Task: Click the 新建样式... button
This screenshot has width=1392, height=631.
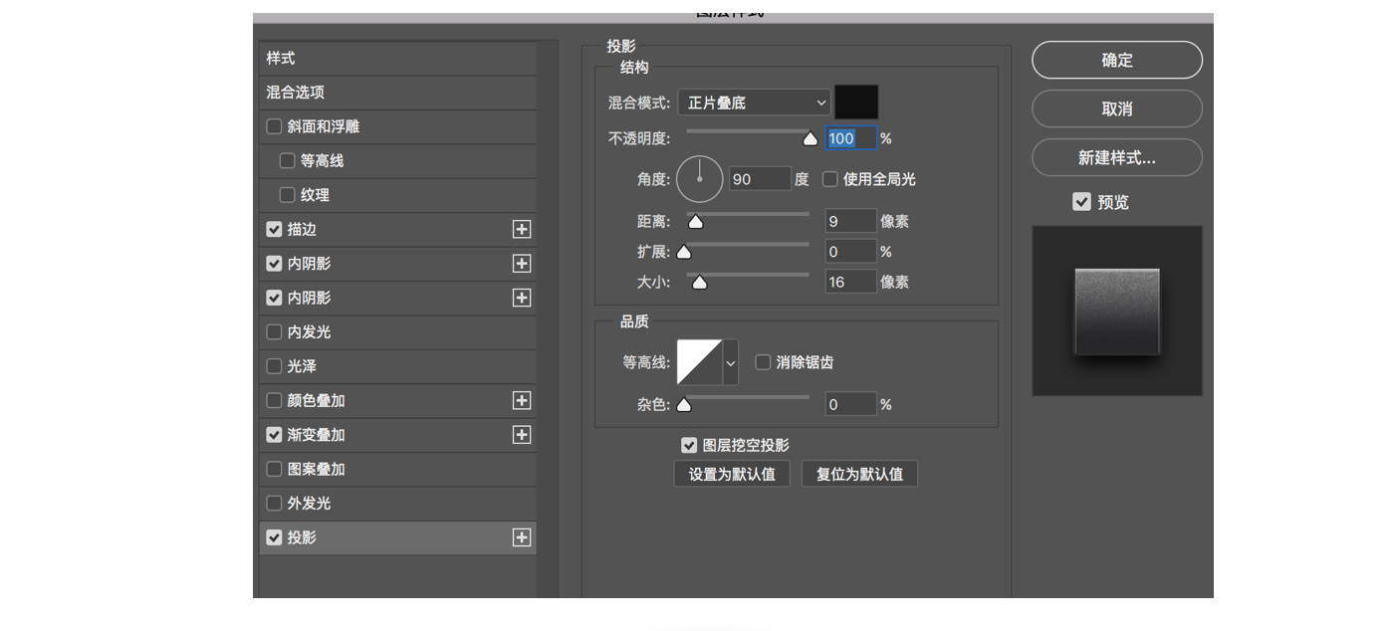Action: pyautogui.click(x=1116, y=157)
